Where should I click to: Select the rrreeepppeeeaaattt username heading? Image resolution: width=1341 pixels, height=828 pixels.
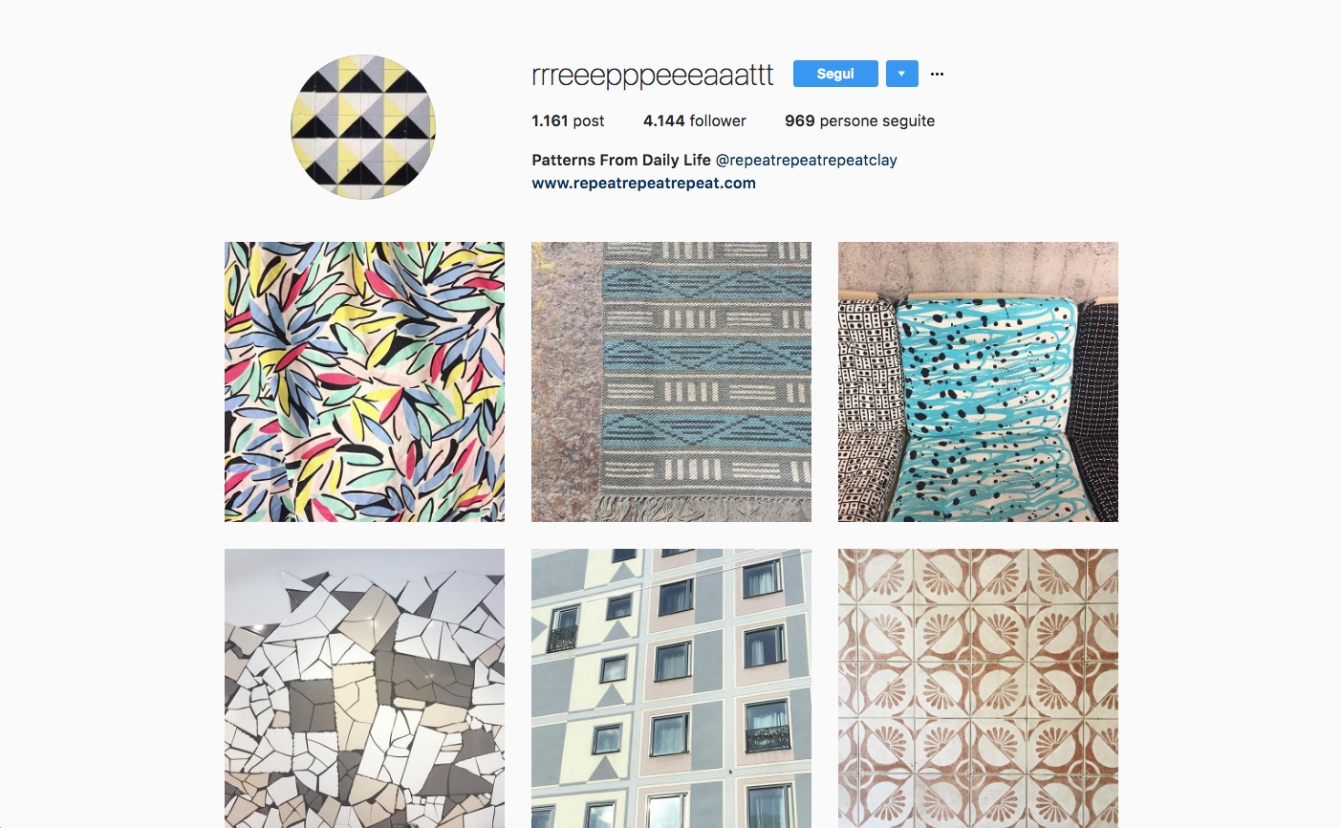(x=653, y=76)
